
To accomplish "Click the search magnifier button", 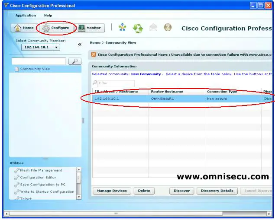I will click(75, 61).
